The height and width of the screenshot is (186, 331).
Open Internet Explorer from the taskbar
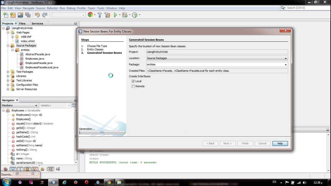[x=64, y=182]
